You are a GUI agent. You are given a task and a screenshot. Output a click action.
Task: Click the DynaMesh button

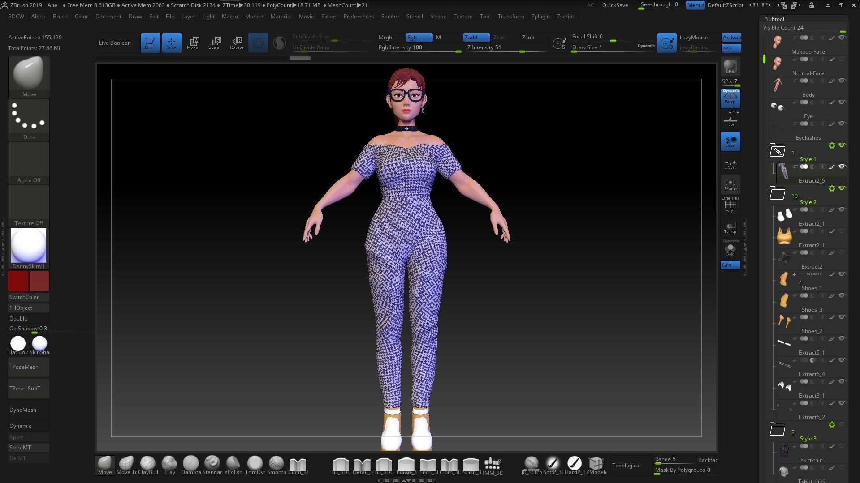tap(29, 410)
